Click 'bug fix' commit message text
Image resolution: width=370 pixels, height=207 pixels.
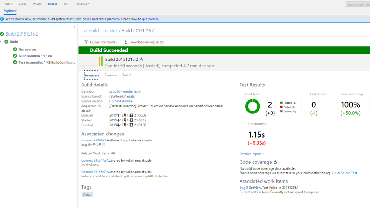click(x=93, y=145)
